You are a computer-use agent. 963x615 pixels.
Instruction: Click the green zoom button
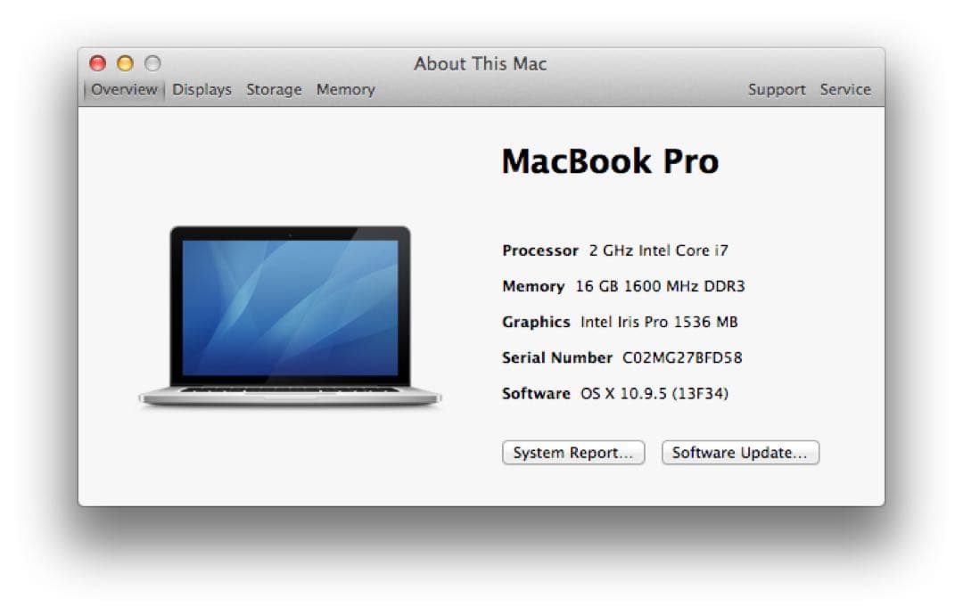coord(152,63)
